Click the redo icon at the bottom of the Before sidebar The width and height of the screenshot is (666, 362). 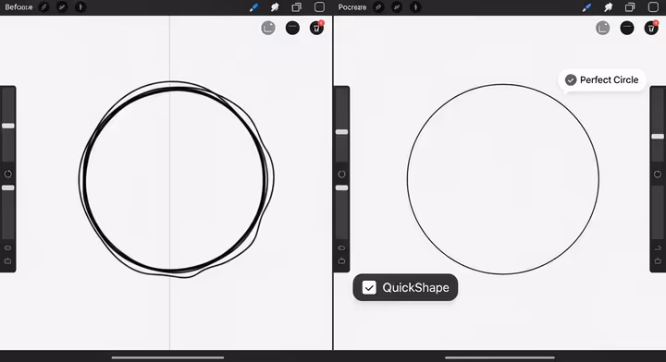tap(7, 261)
